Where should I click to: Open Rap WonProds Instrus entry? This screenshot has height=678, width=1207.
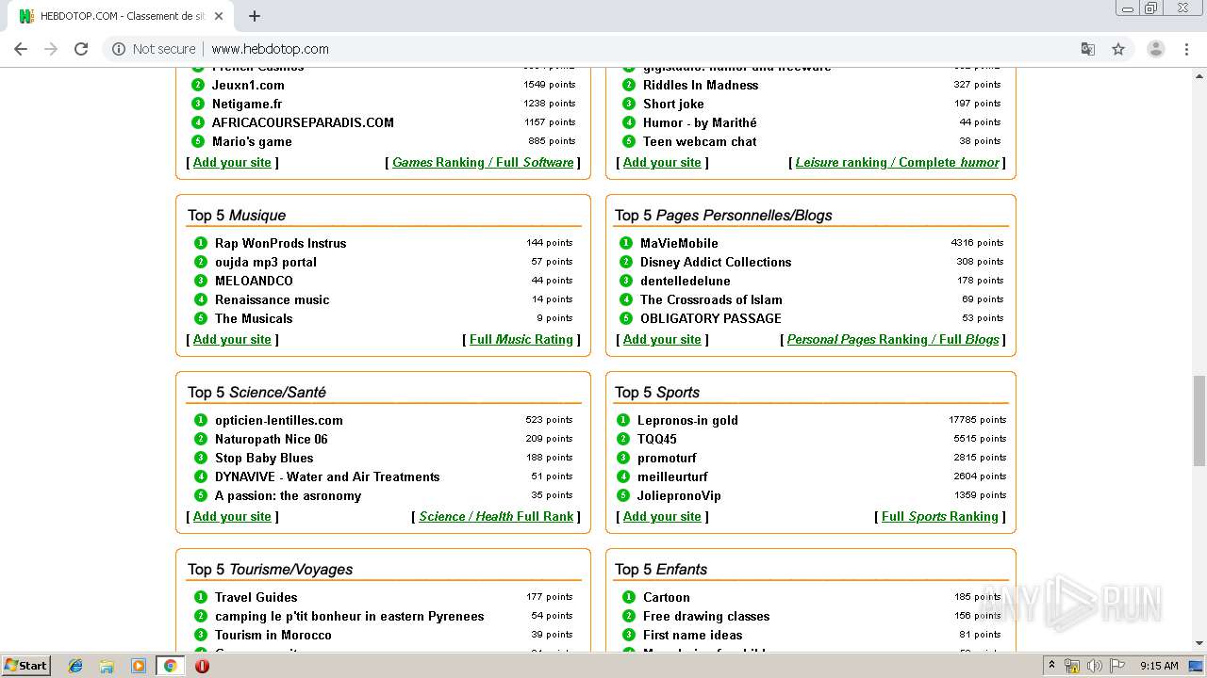(x=280, y=243)
